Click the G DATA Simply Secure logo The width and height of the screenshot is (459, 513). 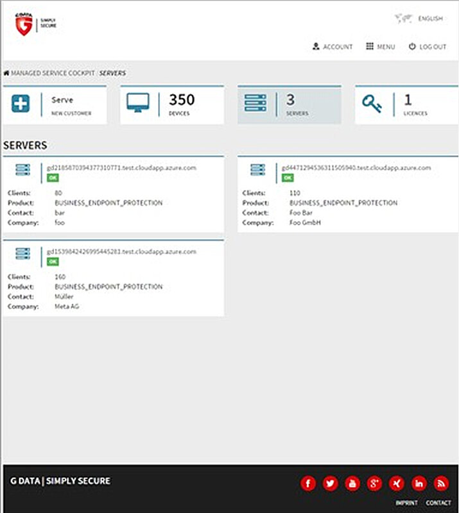pyautogui.click(x=35, y=25)
